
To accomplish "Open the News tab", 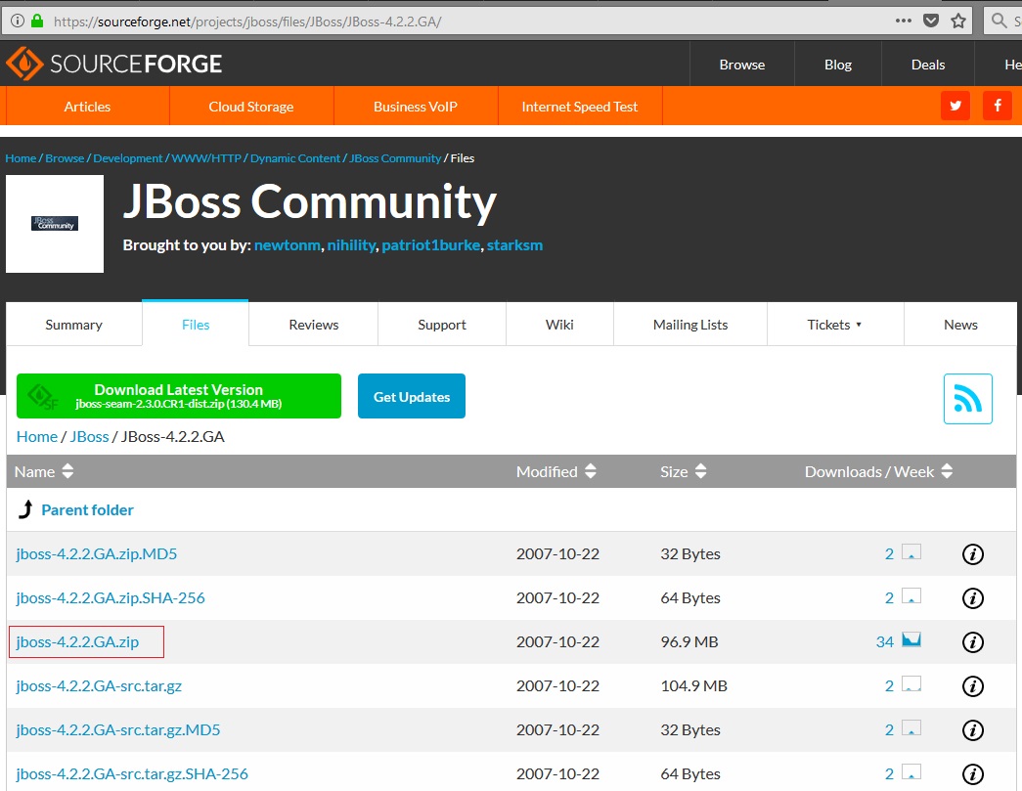I will pos(960,325).
